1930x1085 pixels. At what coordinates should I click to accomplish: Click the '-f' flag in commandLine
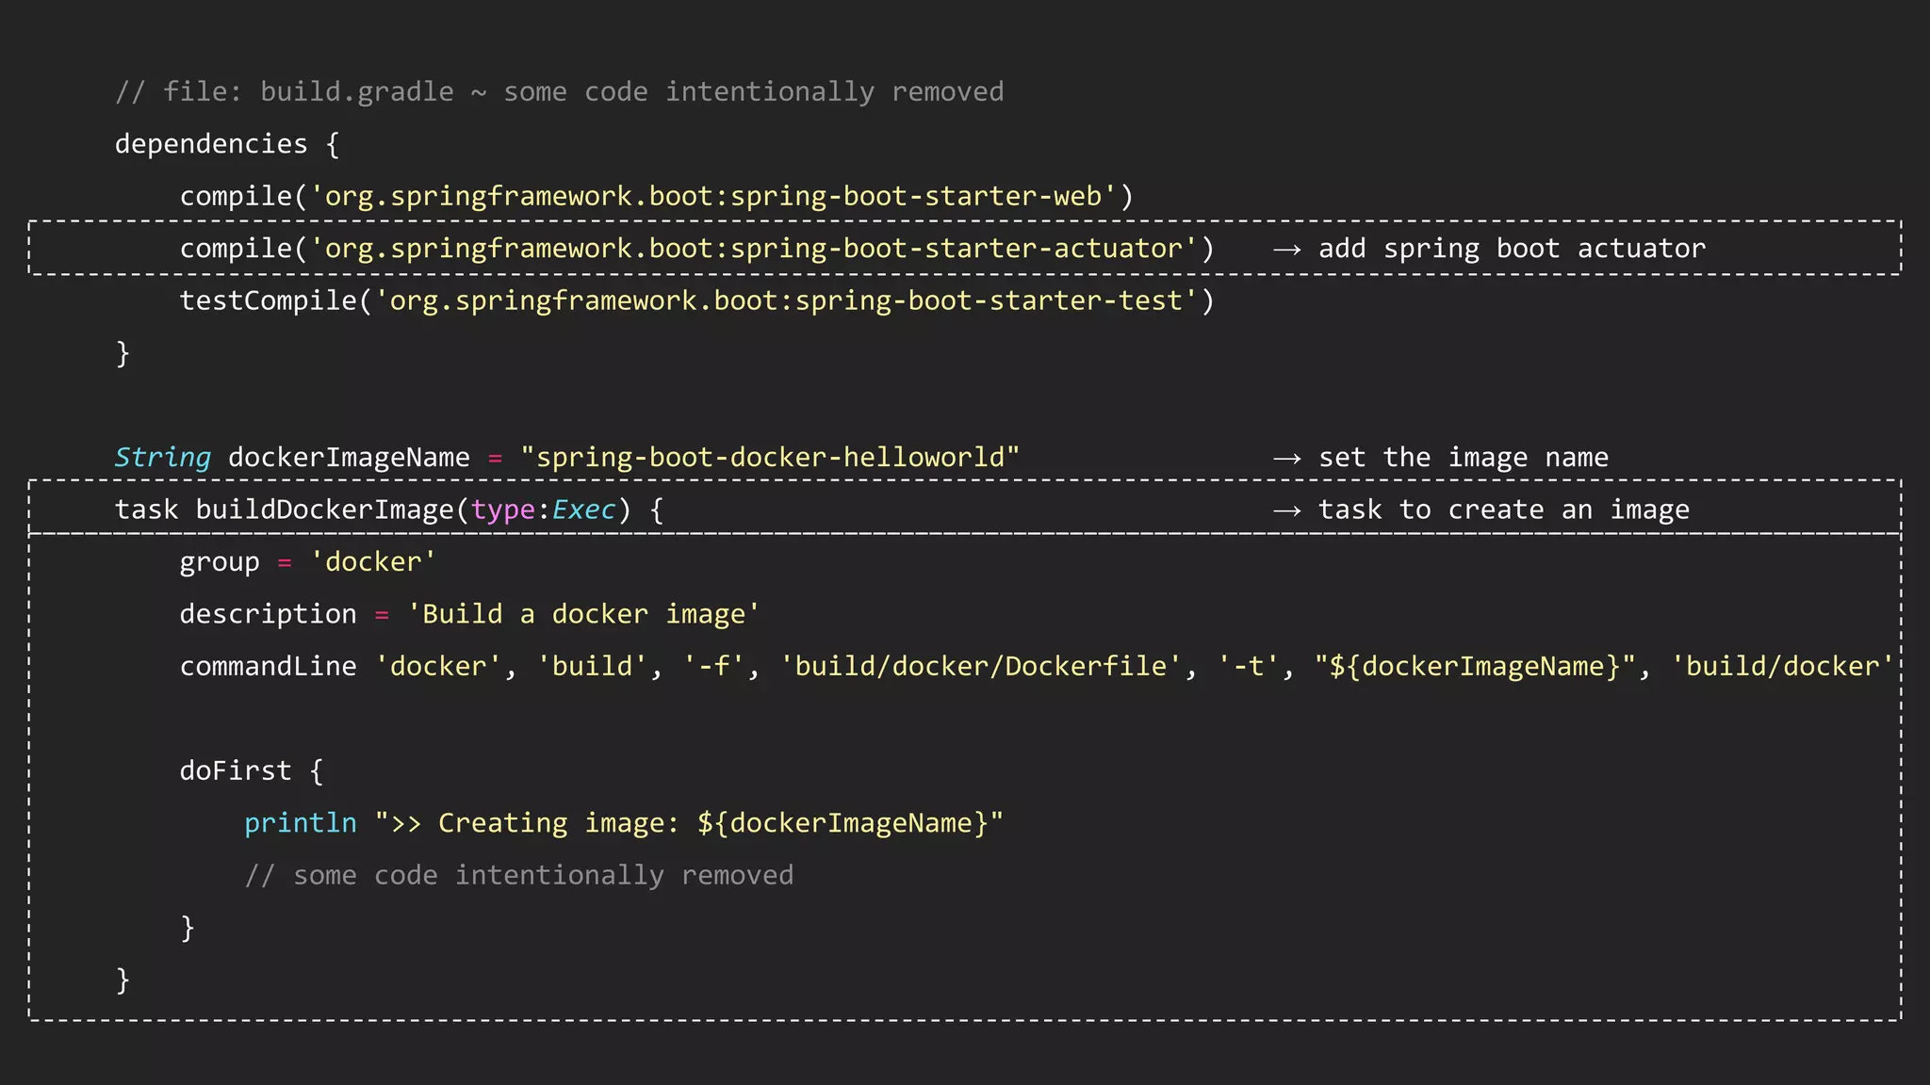click(715, 666)
